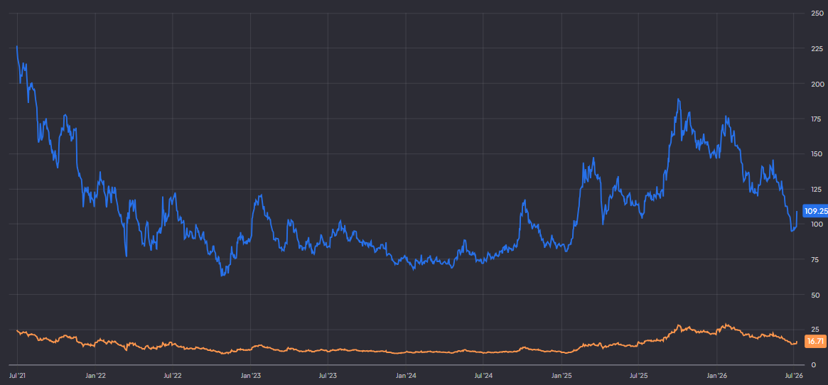Click the 50 price axis value
828x385 pixels.
814,295
